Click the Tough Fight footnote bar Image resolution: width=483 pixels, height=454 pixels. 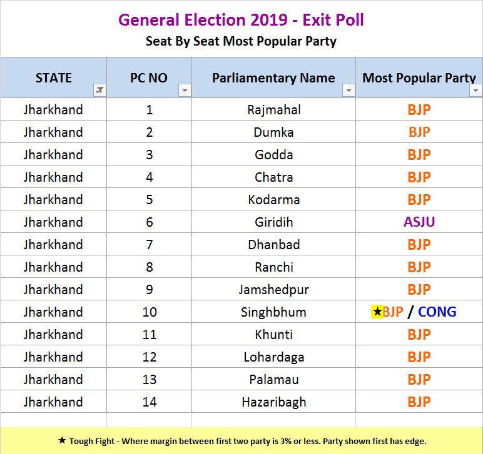(x=241, y=441)
